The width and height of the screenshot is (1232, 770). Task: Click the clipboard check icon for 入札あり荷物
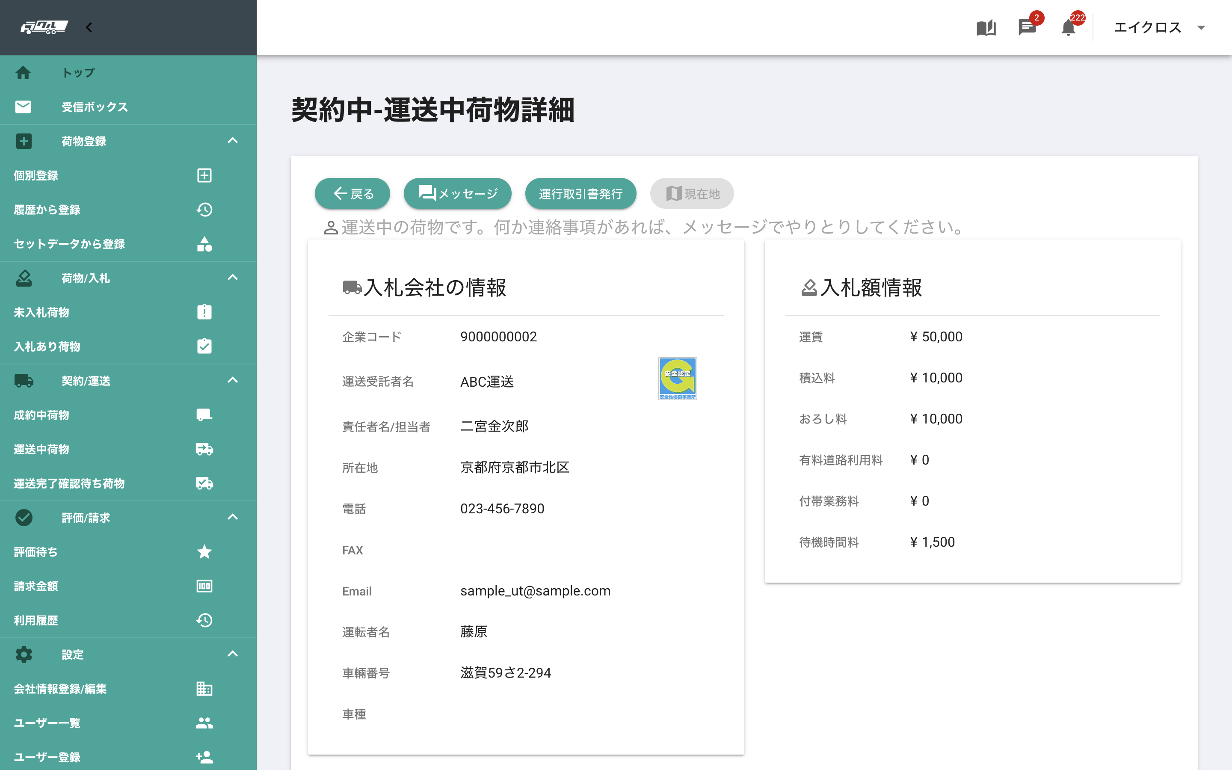click(204, 346)
